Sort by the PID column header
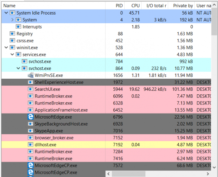This screenshot has height=177, width=218. pos(119,5)
